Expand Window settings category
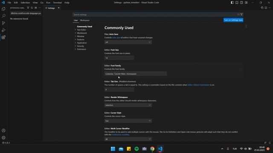Viewport: 273px width, 153px height. tap(81, 36)
